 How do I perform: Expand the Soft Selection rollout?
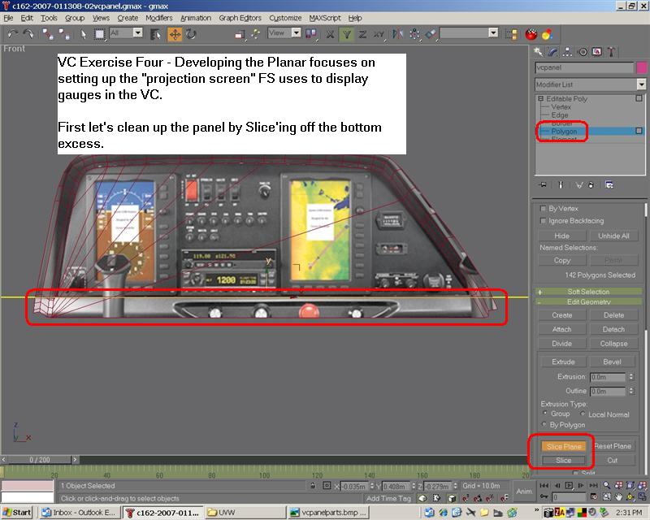click(x=588, y=292)
